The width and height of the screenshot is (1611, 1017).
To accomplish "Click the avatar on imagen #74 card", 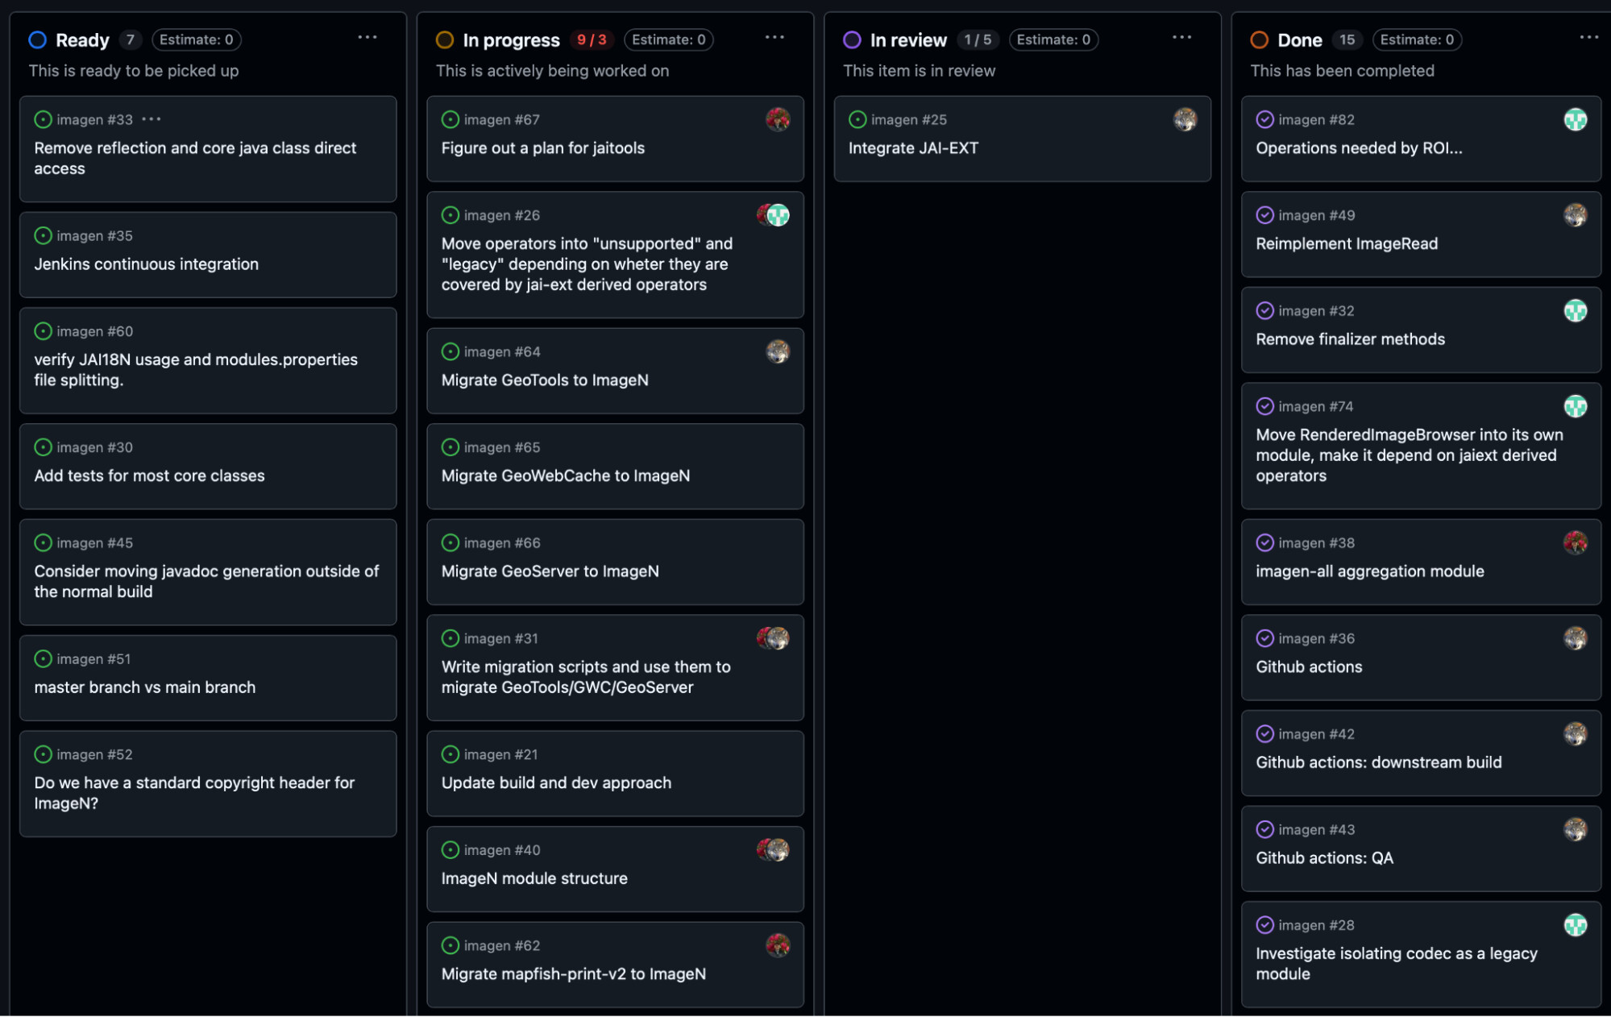I will coord(1575,406).
